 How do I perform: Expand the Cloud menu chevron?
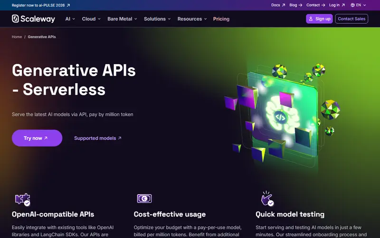[99, 19]
